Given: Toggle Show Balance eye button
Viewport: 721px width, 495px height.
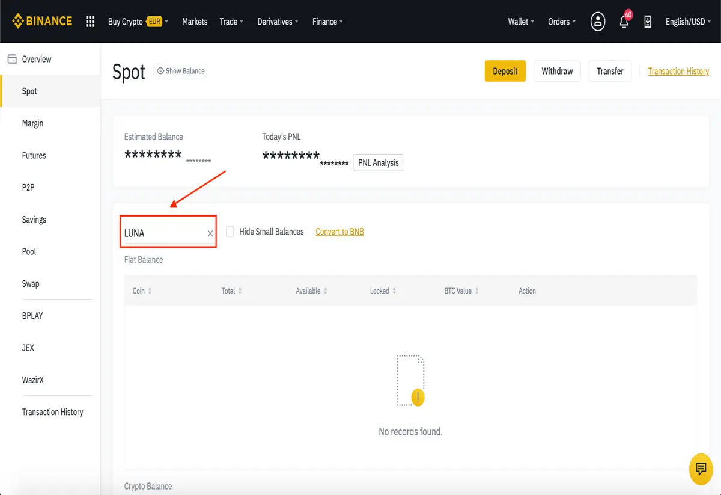Looking at the screenshot, I should [180, 71].
